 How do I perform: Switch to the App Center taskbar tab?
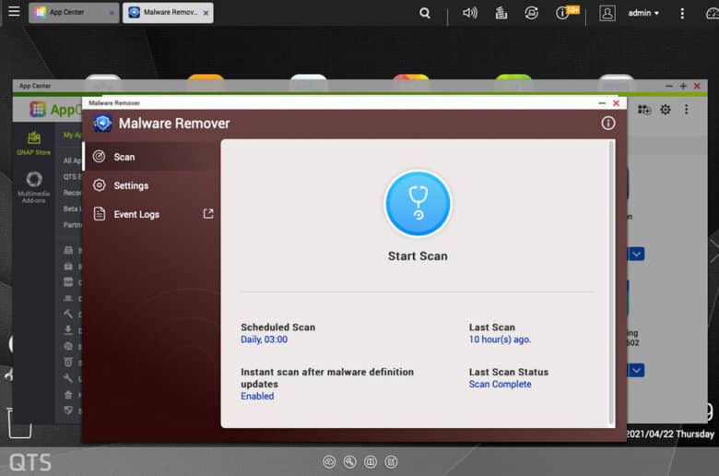tap(74, 12)
